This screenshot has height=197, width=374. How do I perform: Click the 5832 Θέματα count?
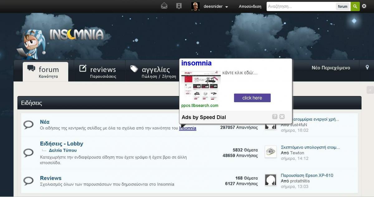click(x=245, y=150)
